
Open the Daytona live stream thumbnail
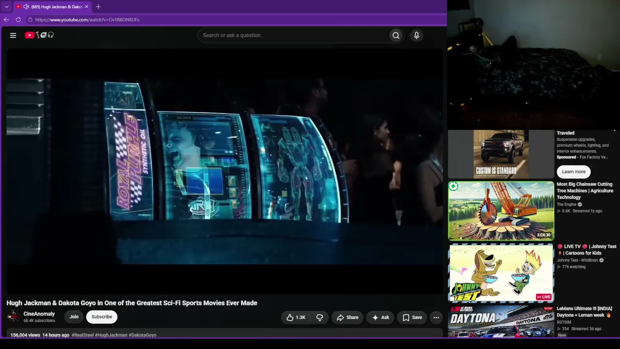pyautogui.click(x=501, y=321)
